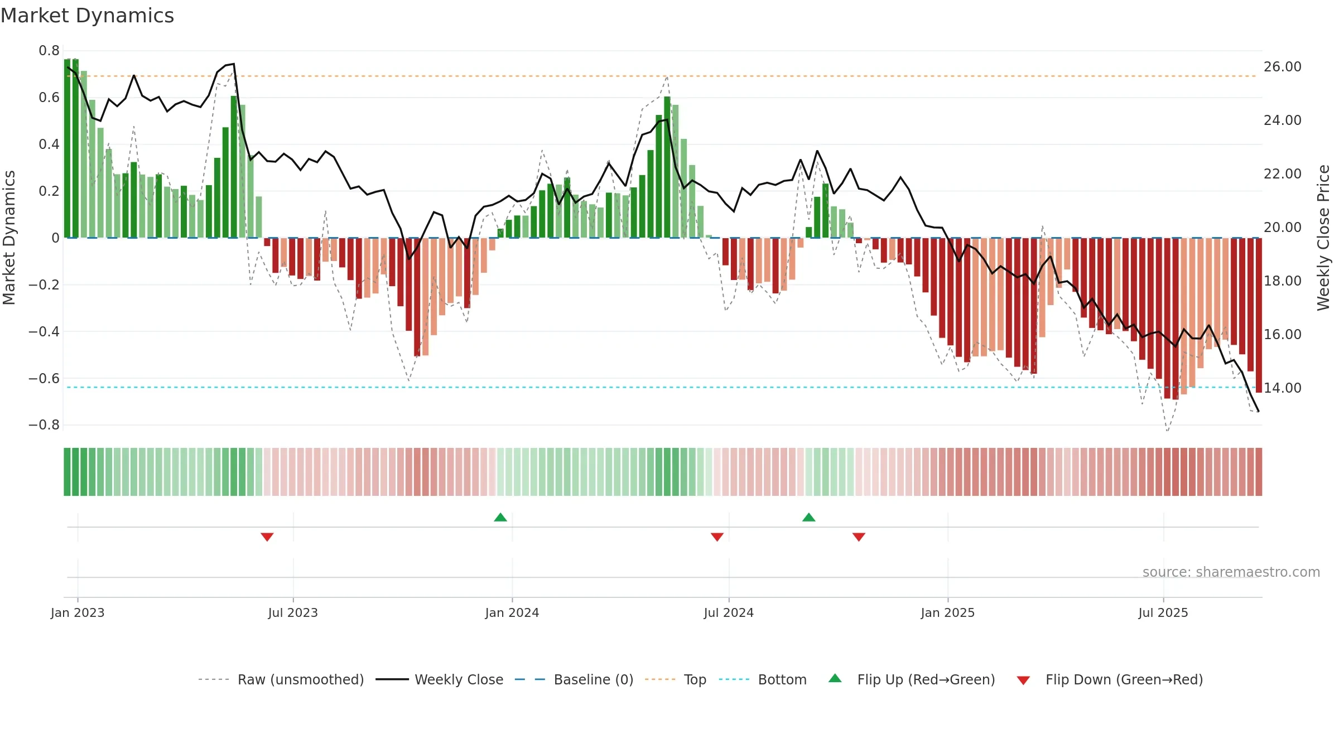Click the Jul 2024 x-axis label
The width and height of the screenshot is (1339, 753).
point(729,612)
